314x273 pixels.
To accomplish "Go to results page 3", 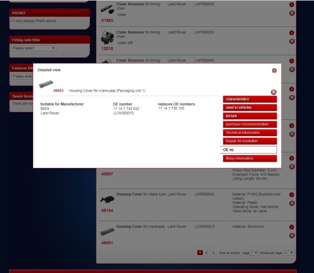I will 213,253.
